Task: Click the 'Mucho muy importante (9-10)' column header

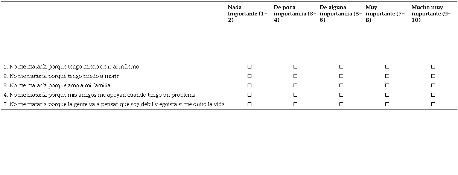Action: pyautogui.click(x=431, y=14)
